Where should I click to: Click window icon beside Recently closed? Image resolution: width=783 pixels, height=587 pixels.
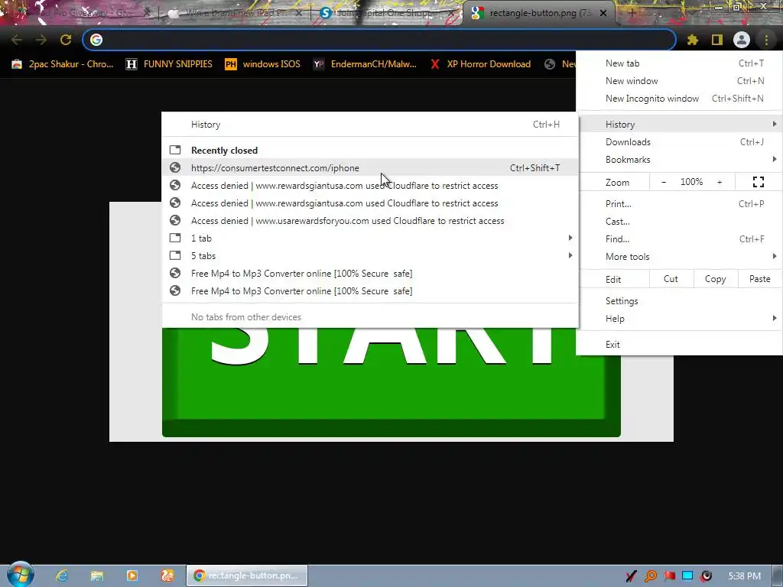(x=175, y=150)
